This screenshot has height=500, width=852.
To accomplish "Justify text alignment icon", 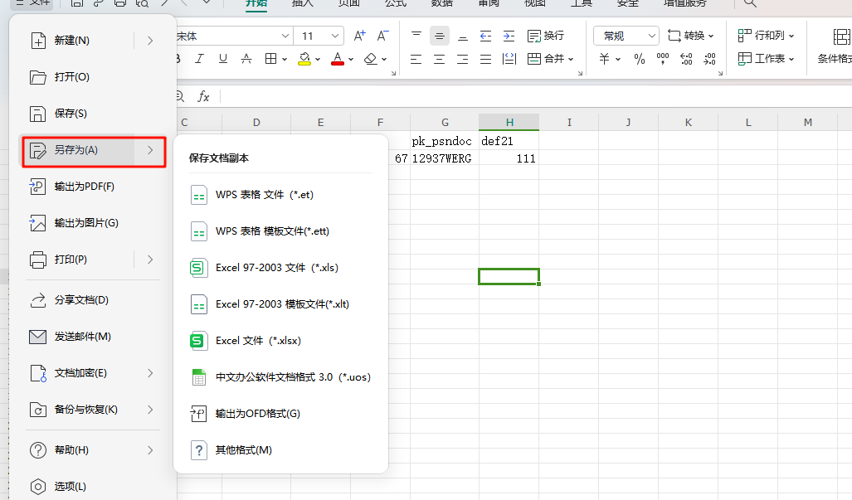I will tap(486, 59).
